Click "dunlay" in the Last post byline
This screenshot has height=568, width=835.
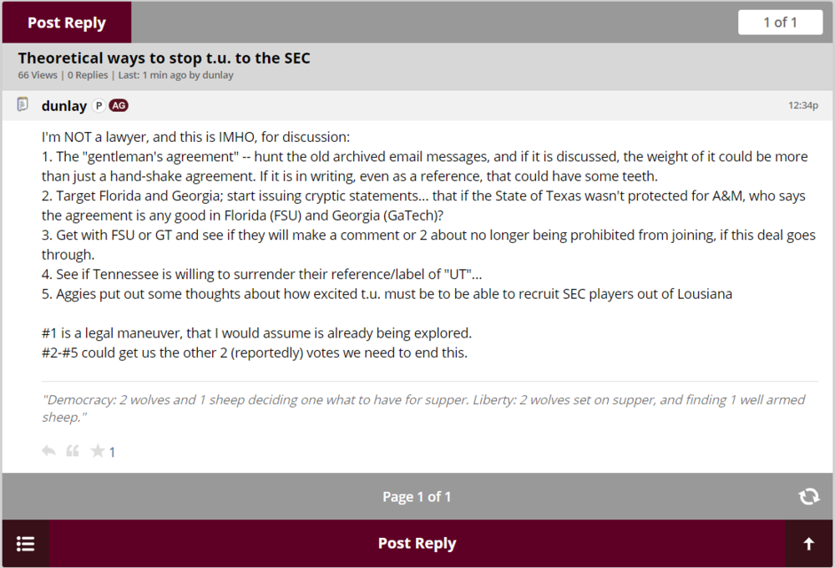click(x=218, y=75)
